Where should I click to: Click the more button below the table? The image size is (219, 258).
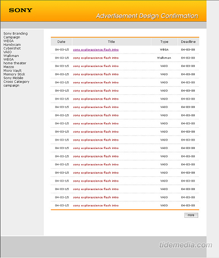[191, 215]
